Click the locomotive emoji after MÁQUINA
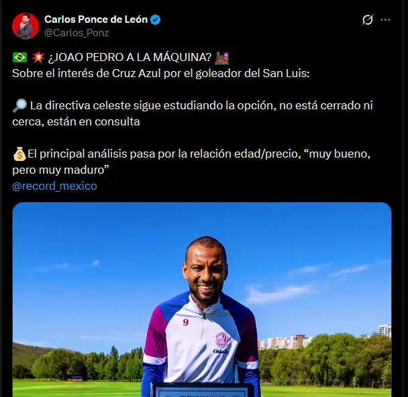Viewport: 408px width, 397px height. point(222,58)
